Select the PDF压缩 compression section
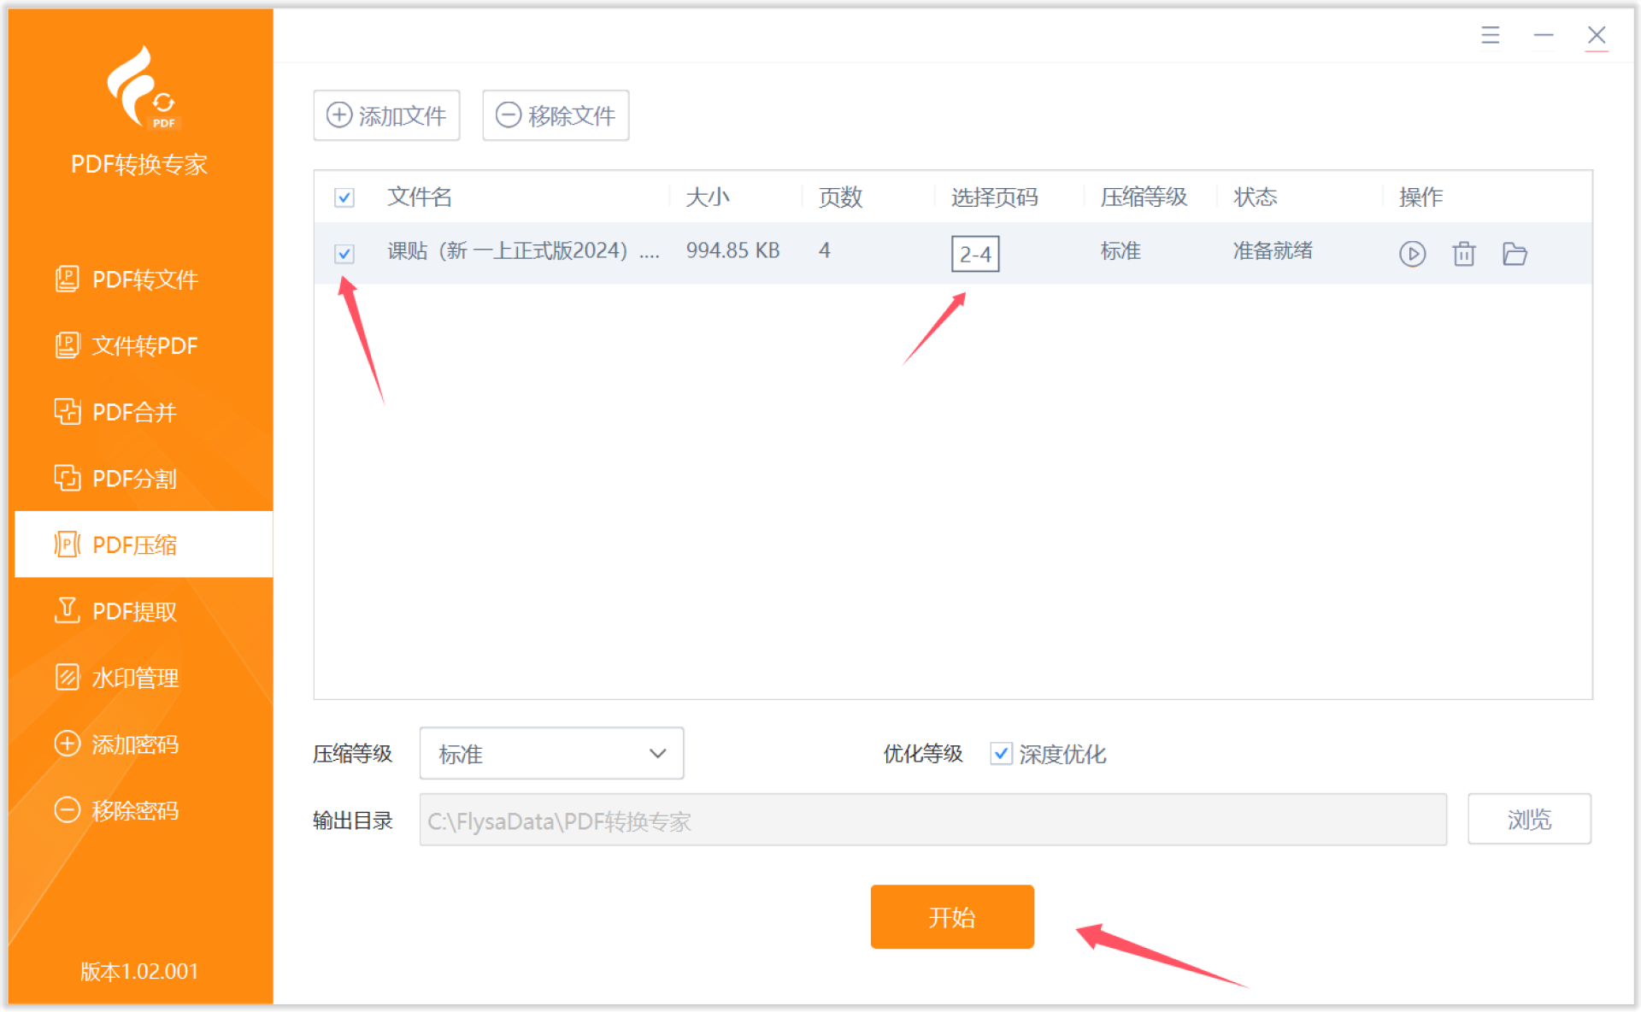 point(144,544)
